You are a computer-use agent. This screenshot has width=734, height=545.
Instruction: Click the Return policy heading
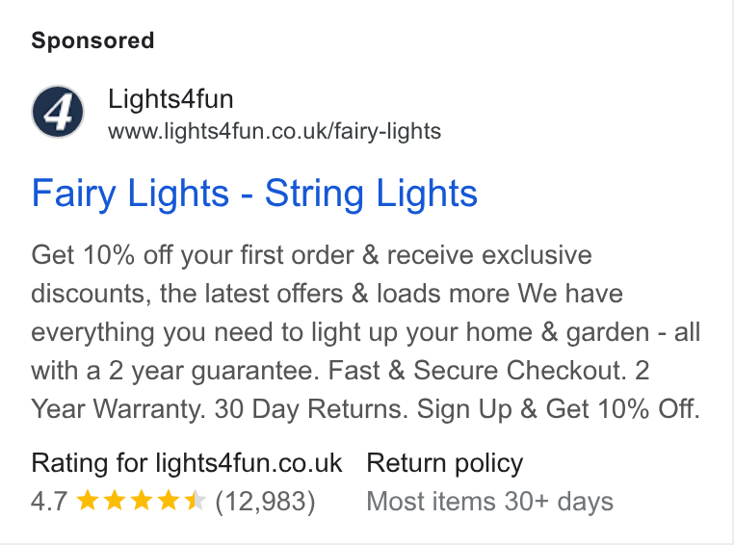445,463
